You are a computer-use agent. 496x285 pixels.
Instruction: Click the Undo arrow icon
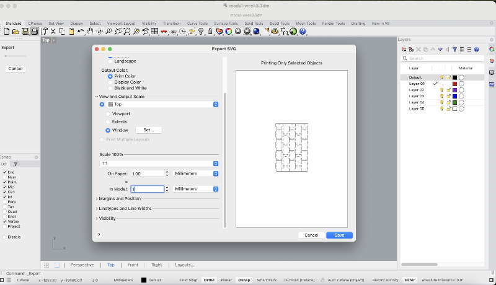coord(80,31)
